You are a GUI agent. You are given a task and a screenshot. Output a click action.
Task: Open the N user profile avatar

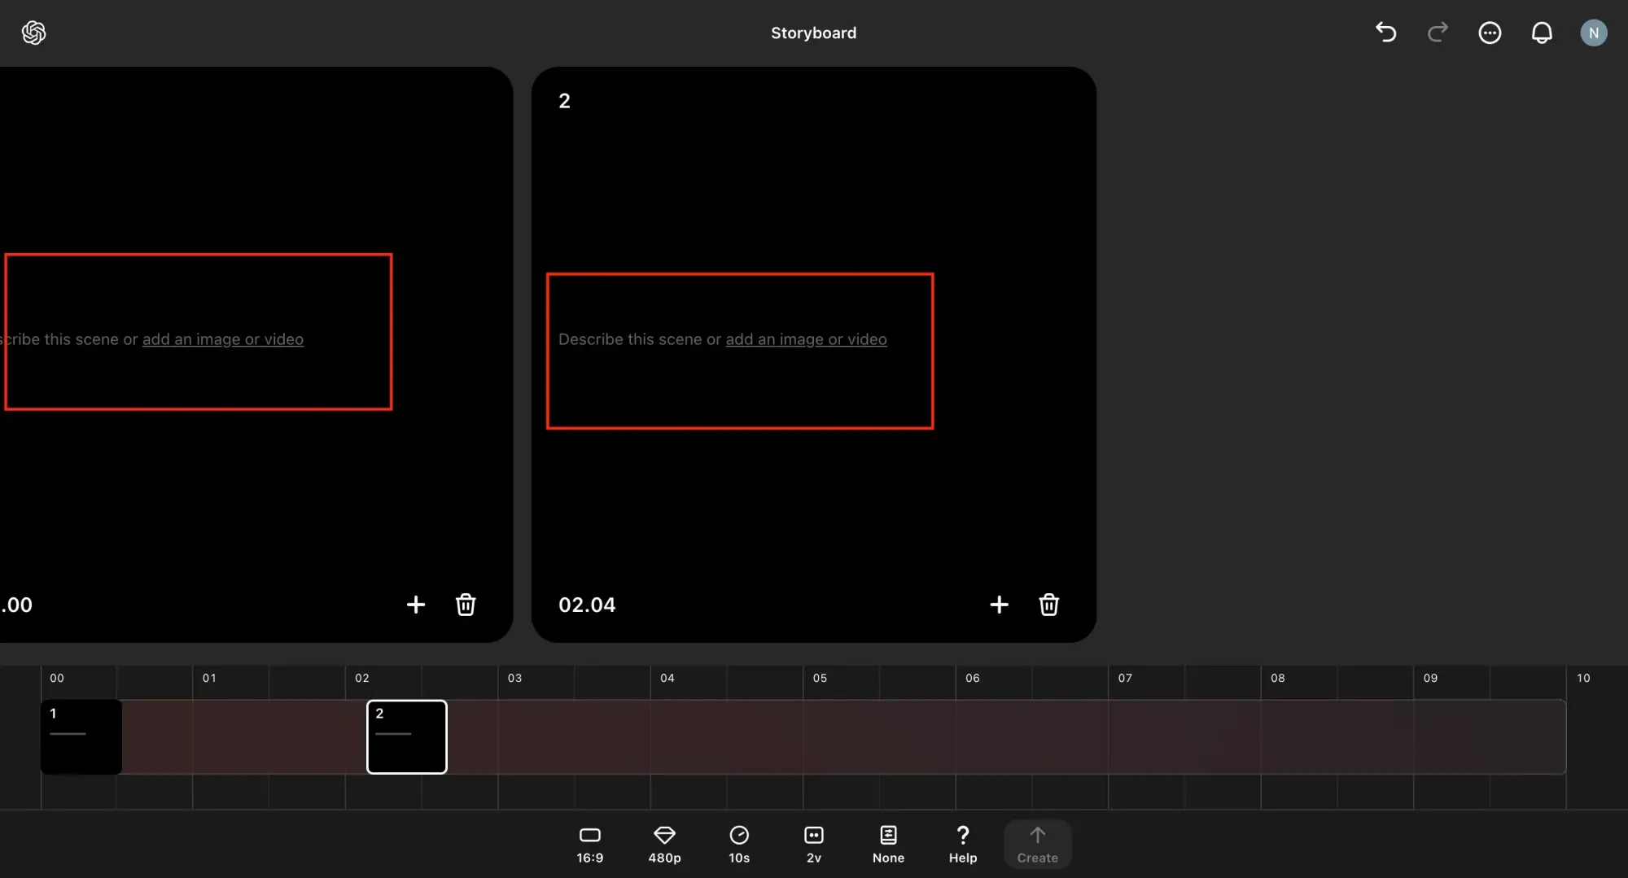pos(1594,33)
